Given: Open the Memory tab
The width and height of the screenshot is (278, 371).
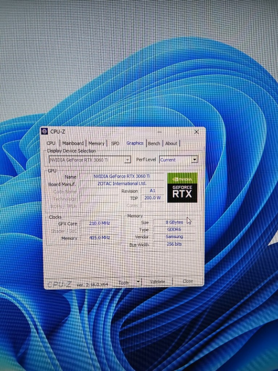Looking at the screenshot, I should [x=96, y=143].
